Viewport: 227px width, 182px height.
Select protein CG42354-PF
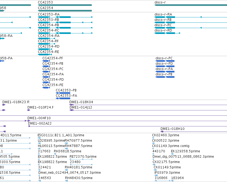(x=53, y=58)
